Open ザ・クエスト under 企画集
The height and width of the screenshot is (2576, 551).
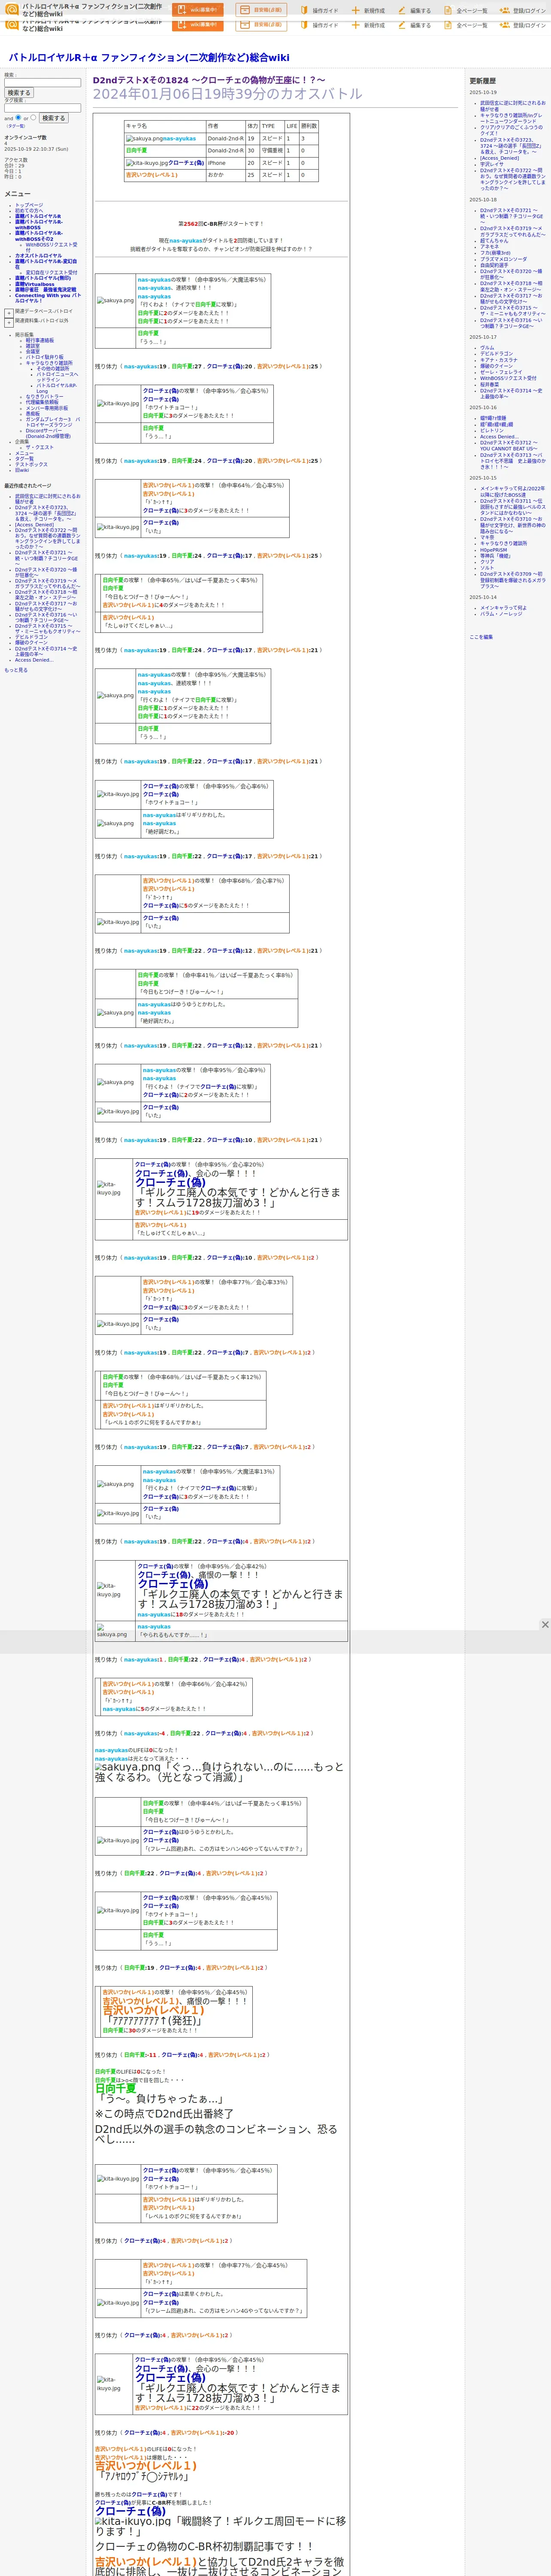[x=40, y=448]
